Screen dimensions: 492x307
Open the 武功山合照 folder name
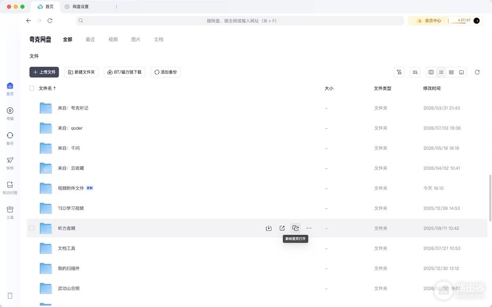pyautogui.click(x=68, y=289)
